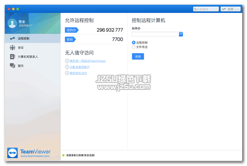This screenshot has height=166, width=247.
Task: Expand the title bar 连接 dropdown arrow
Action: (x=238, y=9)
